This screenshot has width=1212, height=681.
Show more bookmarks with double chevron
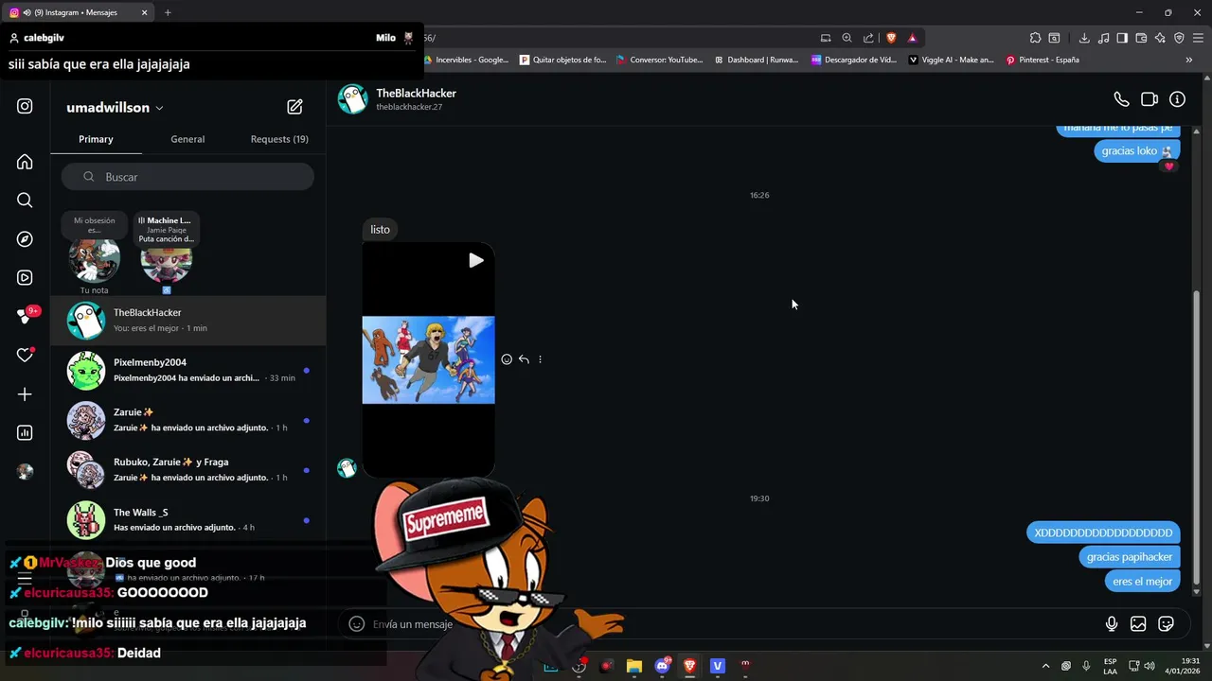(1188, 60)
